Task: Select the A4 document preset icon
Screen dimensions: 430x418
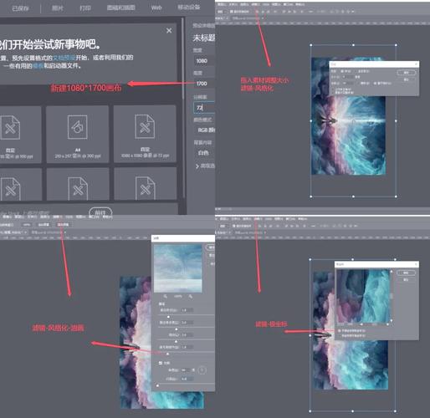Action: pyautogui.click(x=78, y=127)
